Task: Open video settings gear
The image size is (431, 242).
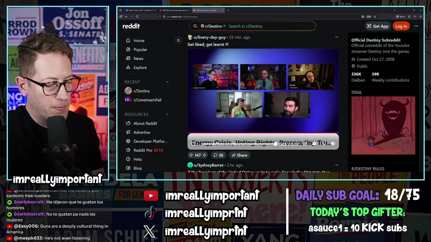Action: (314, 144)
